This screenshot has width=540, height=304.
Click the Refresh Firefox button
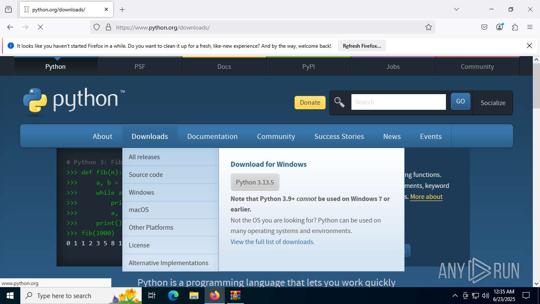[x=362, y=46]
